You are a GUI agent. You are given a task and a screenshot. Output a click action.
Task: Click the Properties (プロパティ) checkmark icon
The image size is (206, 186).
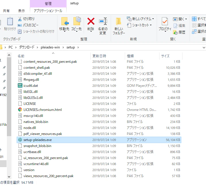coord(165,21)
